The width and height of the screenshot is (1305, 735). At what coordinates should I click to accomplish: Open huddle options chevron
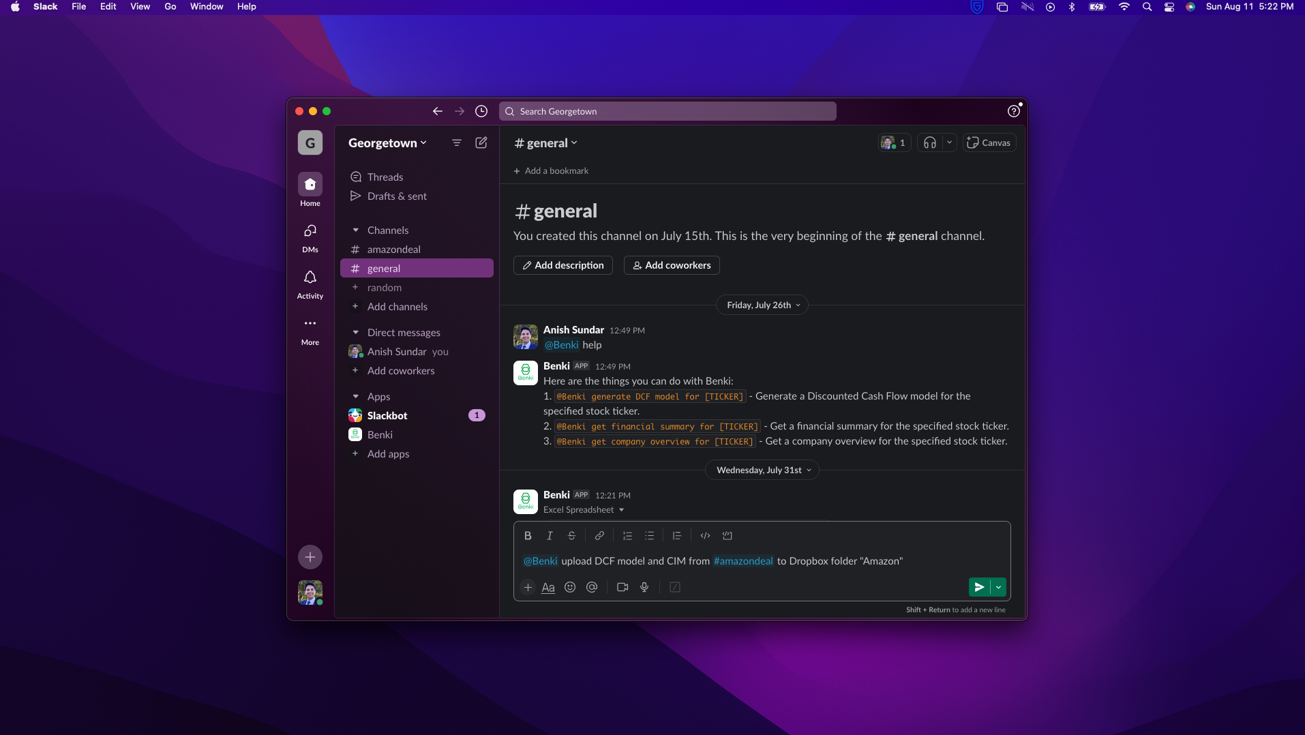pos(949,142)
